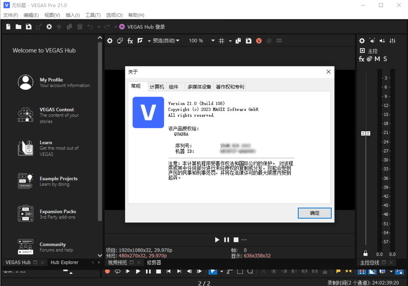Toggle split screen view icon
Viewport: 408px width, 286px height.
pyautogui.click(x=140, y=41)
